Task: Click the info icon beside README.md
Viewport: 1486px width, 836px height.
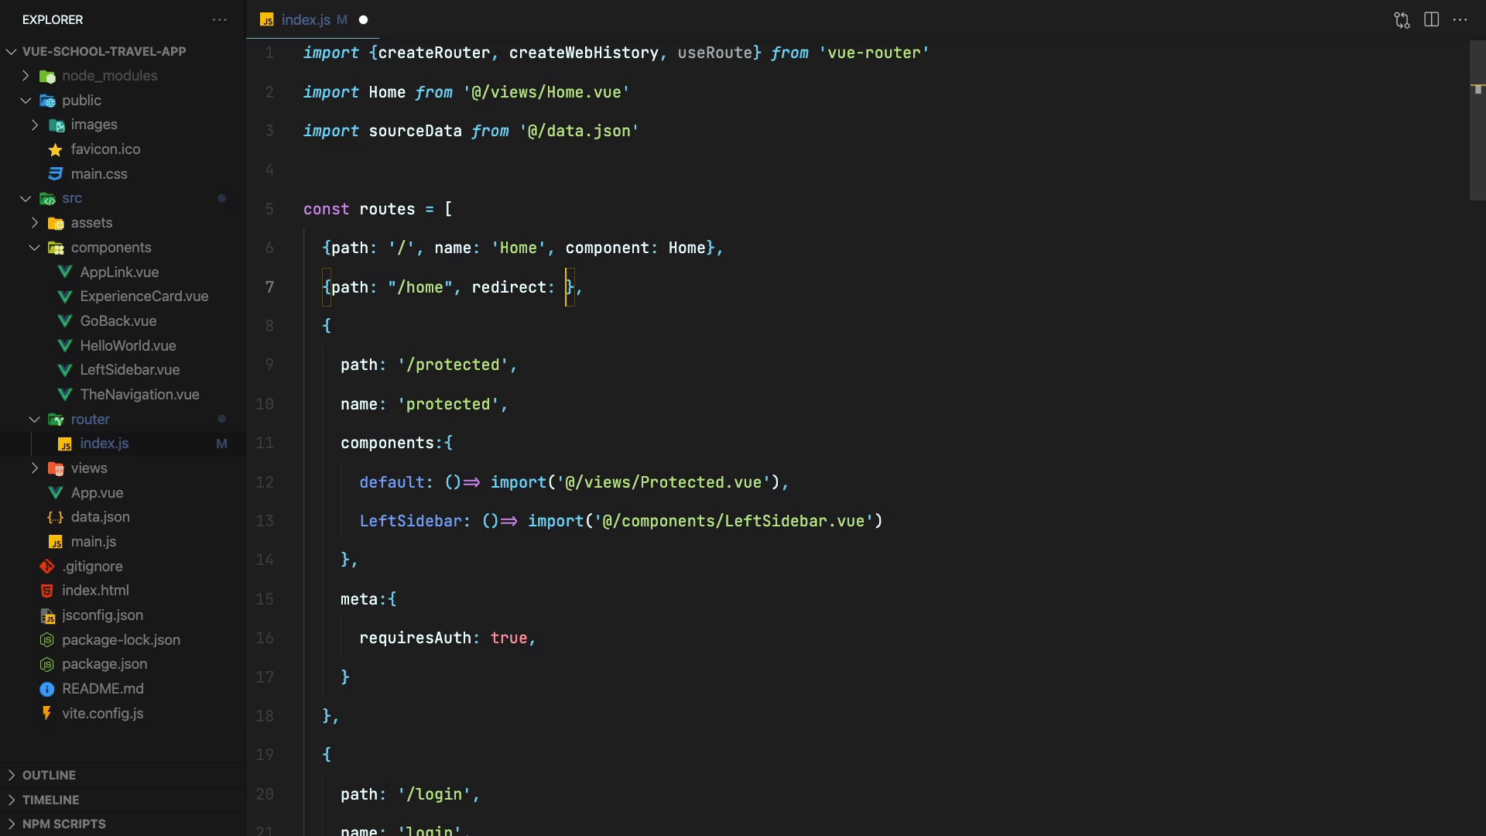Action: (47, 689)
